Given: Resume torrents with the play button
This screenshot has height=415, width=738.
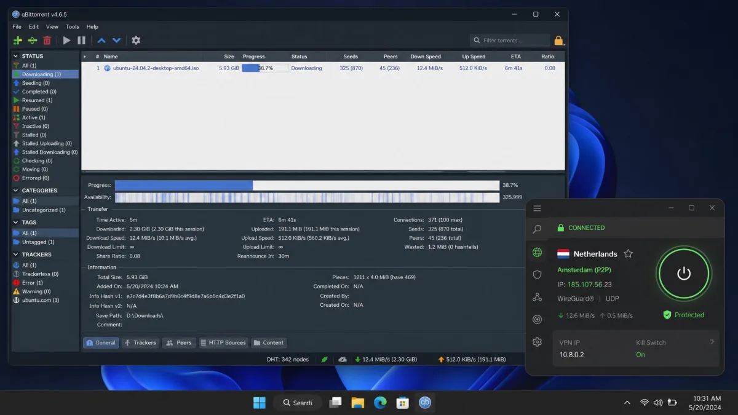Looking at the screenshot, I should point(66,41).
